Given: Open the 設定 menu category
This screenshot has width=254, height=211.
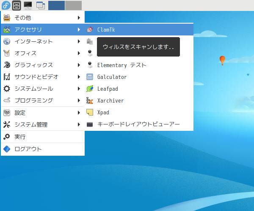Looking at the screenshot, I should (43, 113).
